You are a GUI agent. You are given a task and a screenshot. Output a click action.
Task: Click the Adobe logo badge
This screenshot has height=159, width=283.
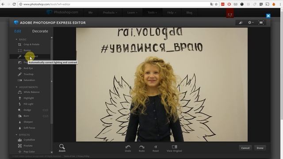(x=230, y=13)
